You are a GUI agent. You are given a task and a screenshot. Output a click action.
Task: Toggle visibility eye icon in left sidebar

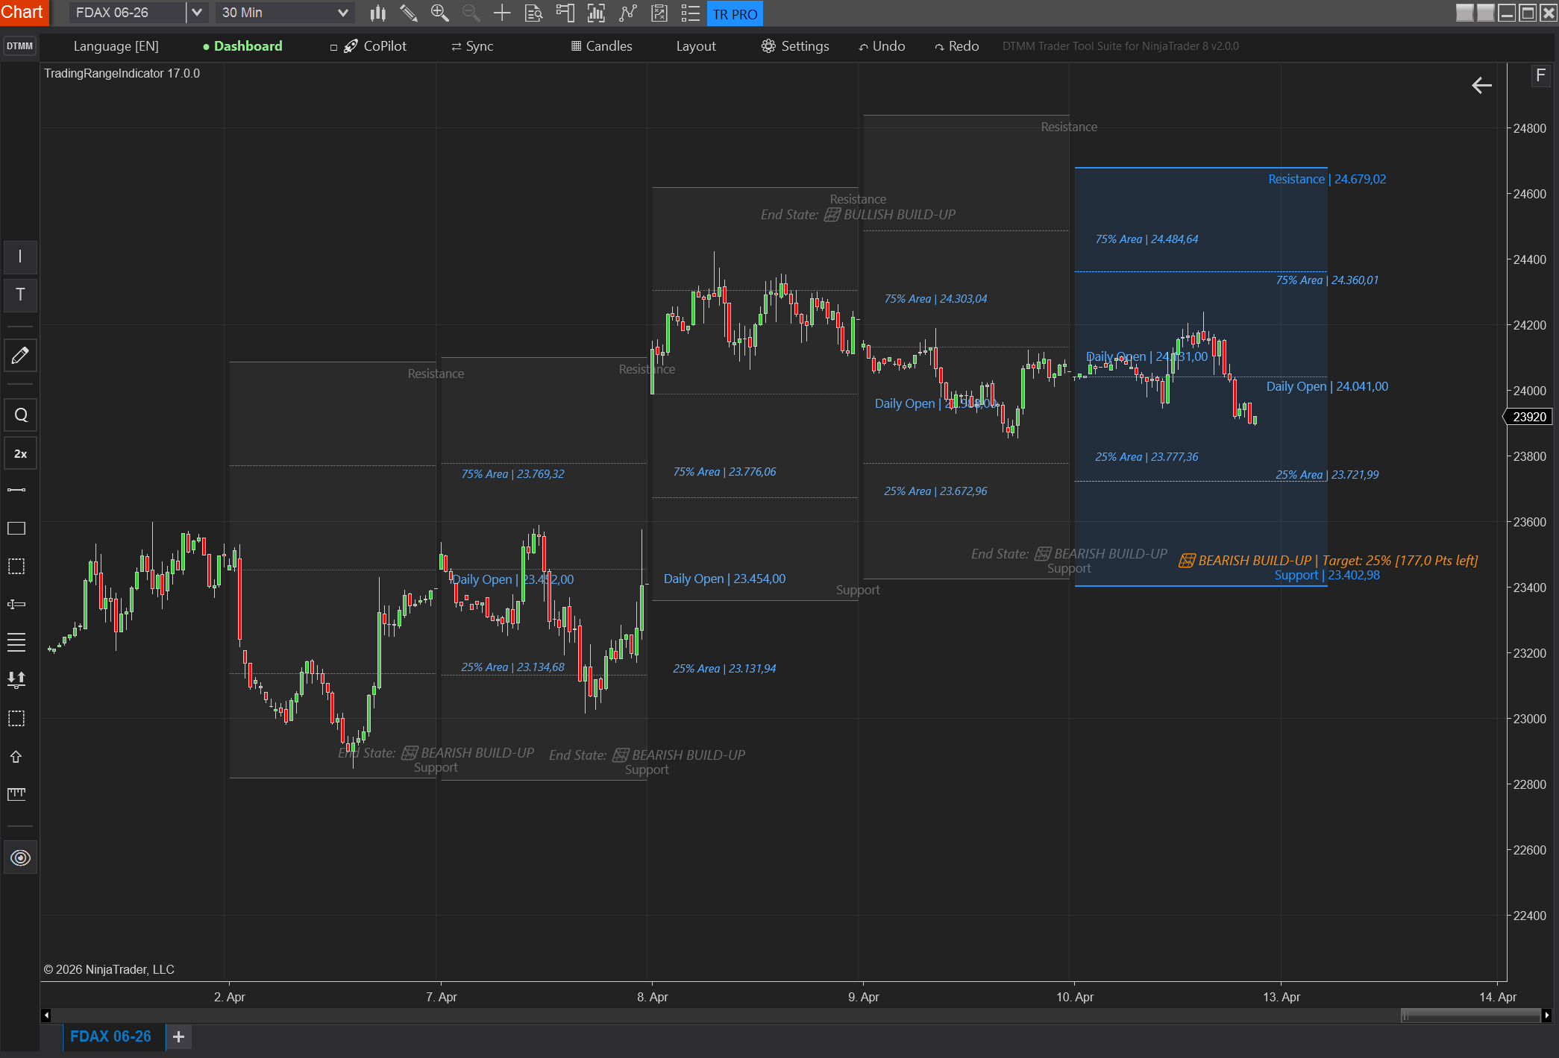click(x=20, y=857)
